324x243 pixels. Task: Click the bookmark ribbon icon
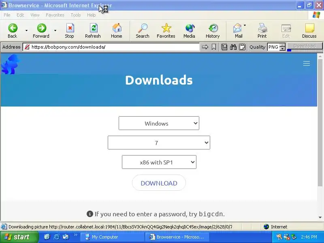[x=214, y=47]
